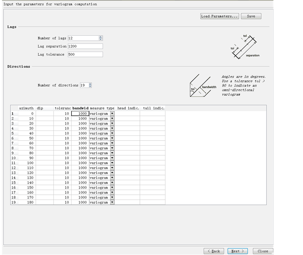The width and height of the screenshot is (303, 255).
Task: Decrease Number of directions with down arrow
Action: pos(90,87)
